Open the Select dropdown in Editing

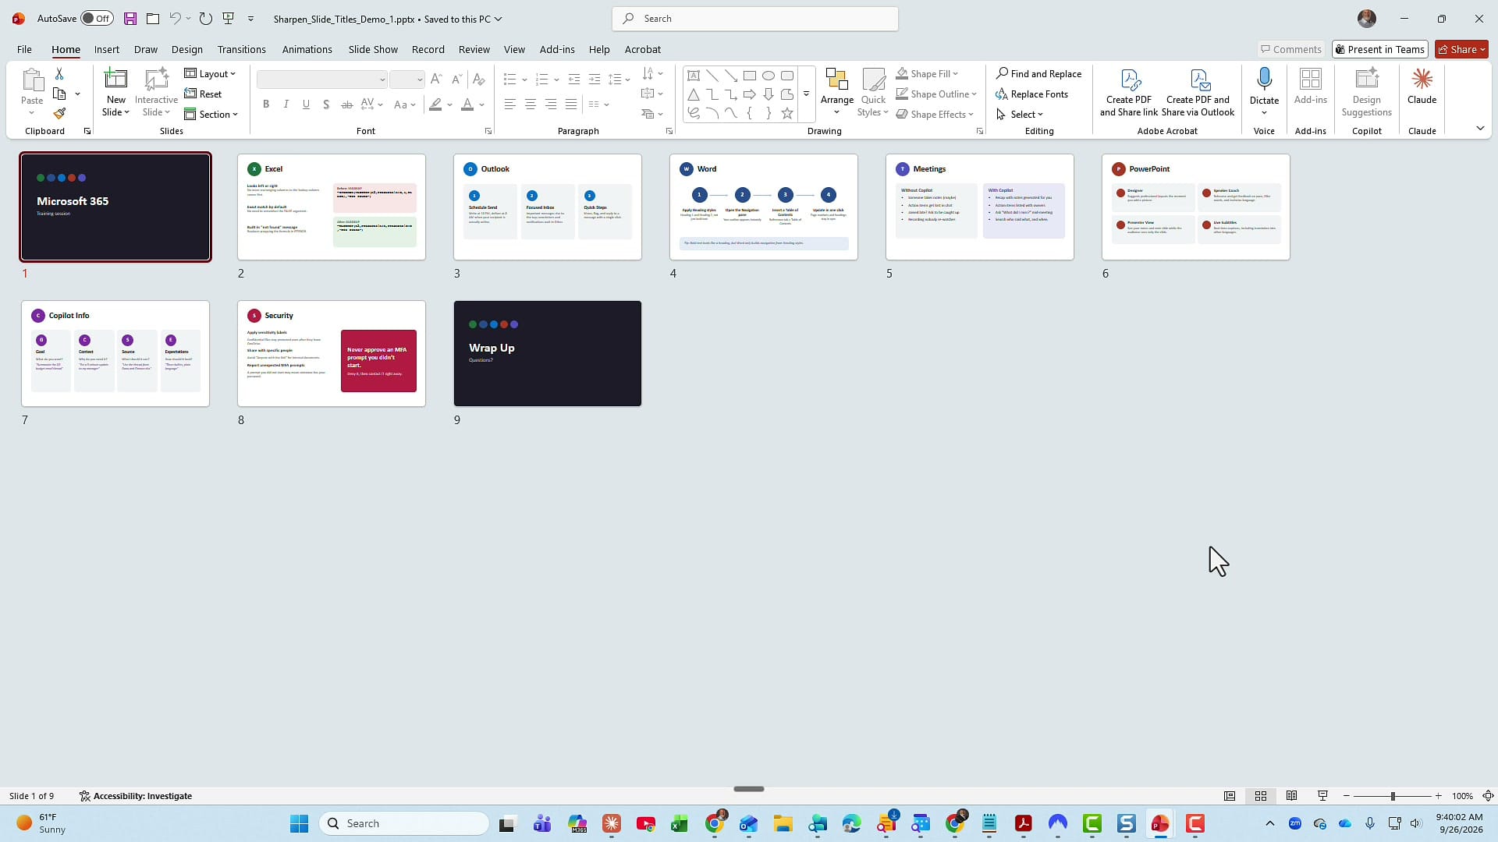[x=1020, y=115]
